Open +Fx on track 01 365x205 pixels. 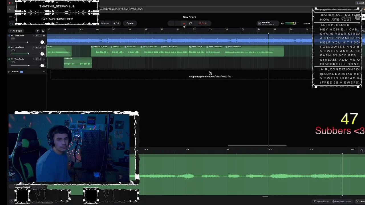click(13, 38)
